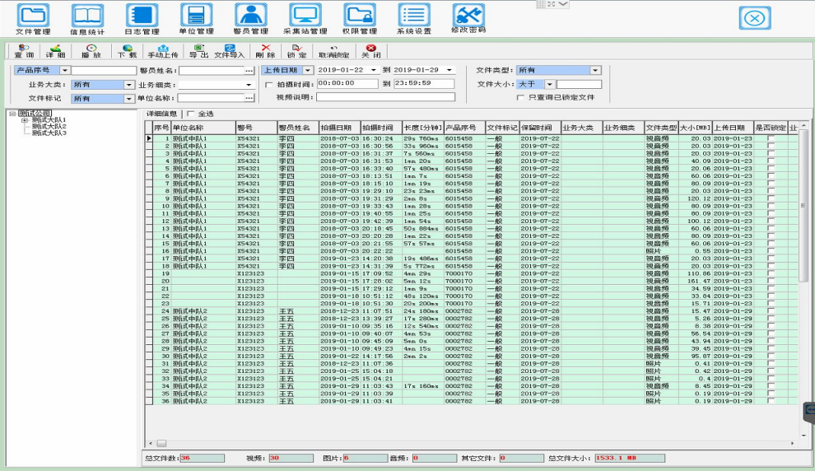Tick 只查询已锁定文件 checkbox
The image size is (815, 471).
tap(519, 97)
